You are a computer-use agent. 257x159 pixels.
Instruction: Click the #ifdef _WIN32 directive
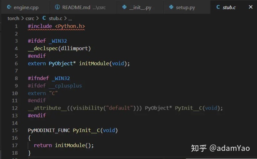click(47, 41)
